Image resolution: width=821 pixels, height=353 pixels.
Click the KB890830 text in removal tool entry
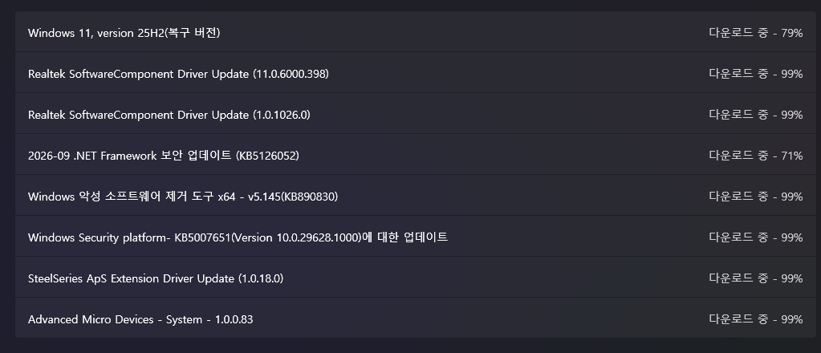[310, 197]
